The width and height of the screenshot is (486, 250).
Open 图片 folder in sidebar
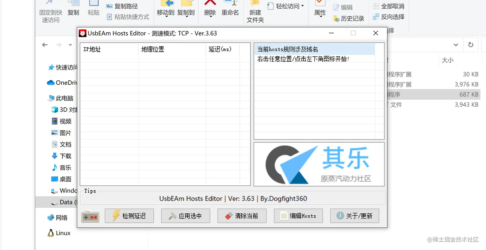coord(61,133)
